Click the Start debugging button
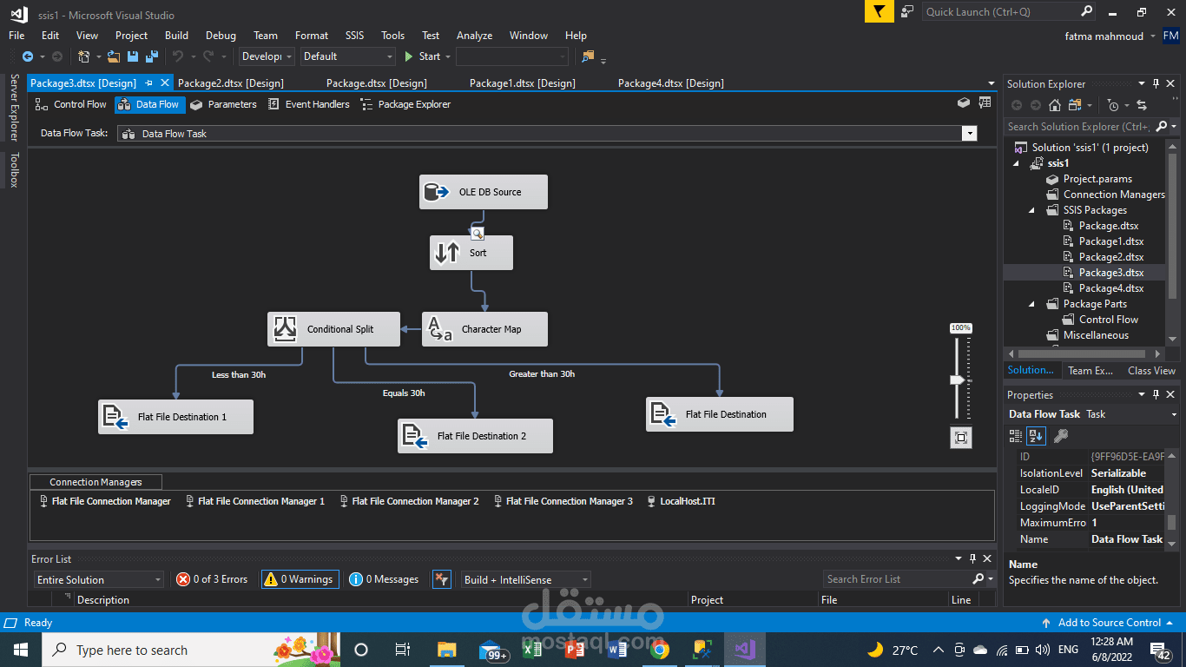The height and width of the screenshot is (667, 1186). point(422,56)
